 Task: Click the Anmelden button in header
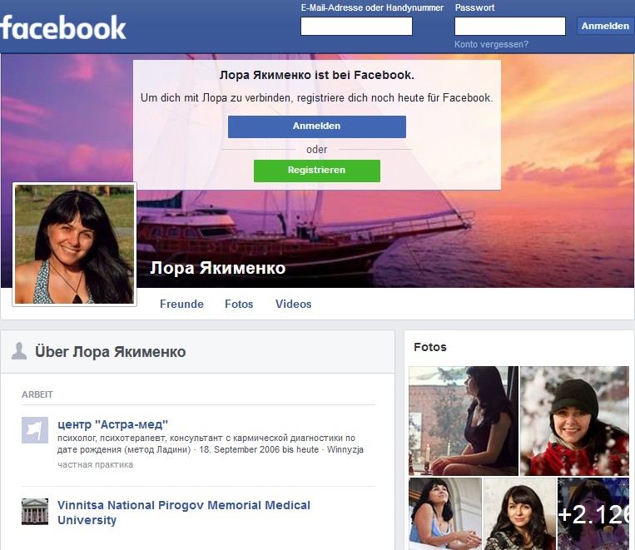pyautogui.click(x=605, y=26)
